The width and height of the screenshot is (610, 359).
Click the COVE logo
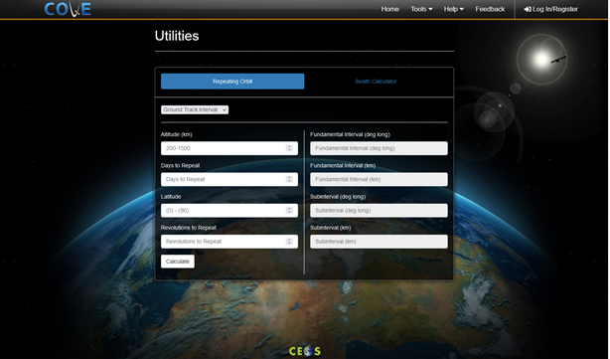tap(68, 9)
